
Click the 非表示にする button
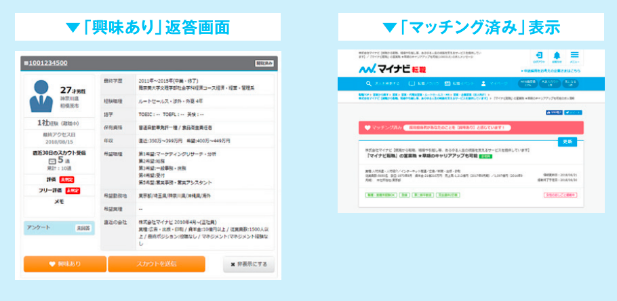click(249, 264)
